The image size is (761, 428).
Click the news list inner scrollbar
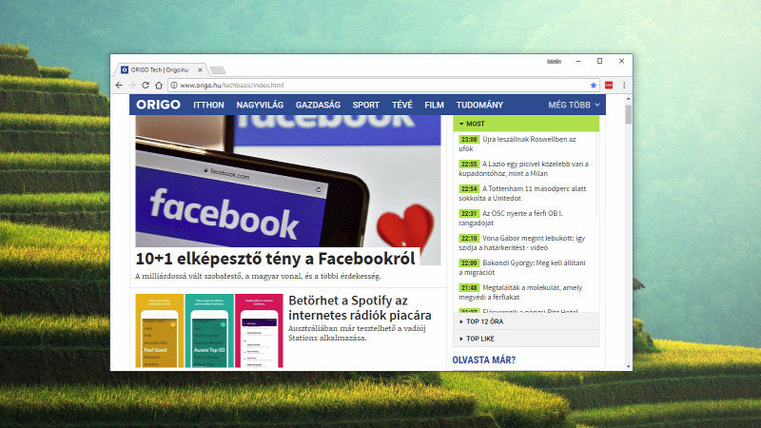[x=596, y=175]
